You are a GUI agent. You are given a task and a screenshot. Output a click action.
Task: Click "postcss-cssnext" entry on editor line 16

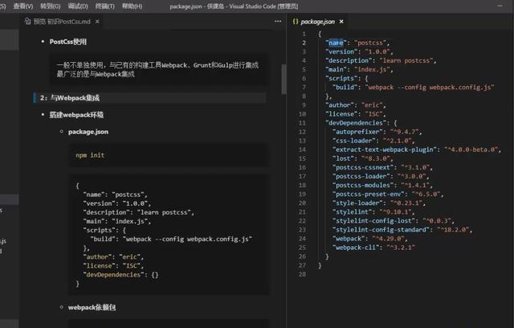click(x=382, y=167)
